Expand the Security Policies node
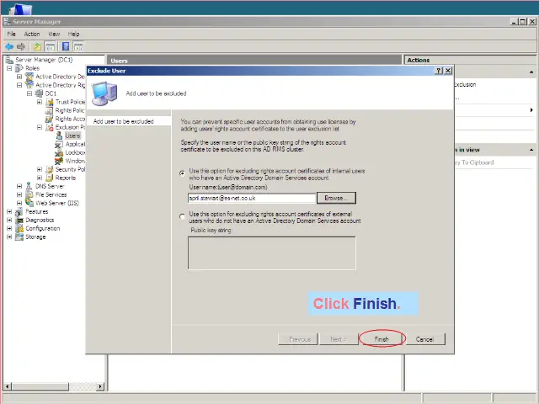This screenshot has width=539, height=404. click(40, 169)
